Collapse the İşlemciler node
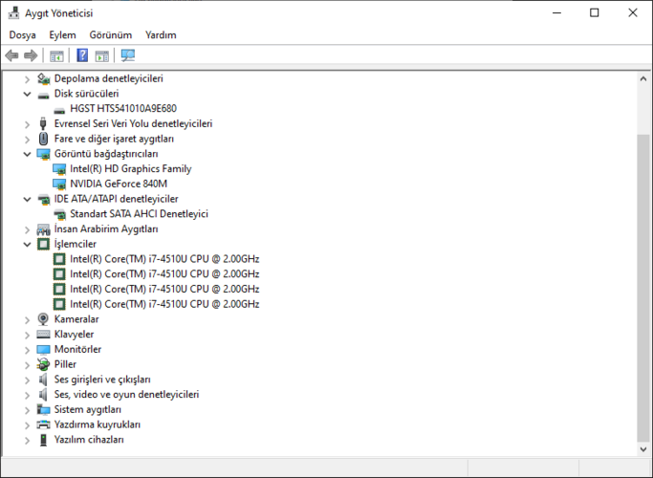This screenshot has width=653, height=478. point(27,245)
